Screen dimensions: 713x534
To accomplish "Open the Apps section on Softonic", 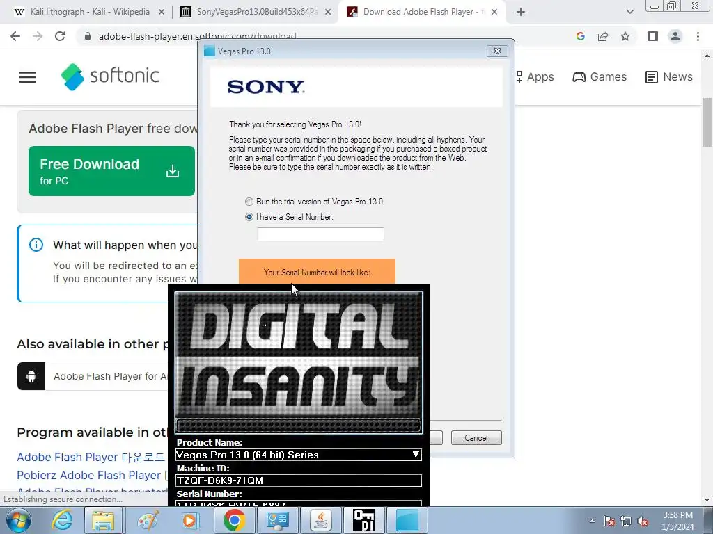I will 535,76.
